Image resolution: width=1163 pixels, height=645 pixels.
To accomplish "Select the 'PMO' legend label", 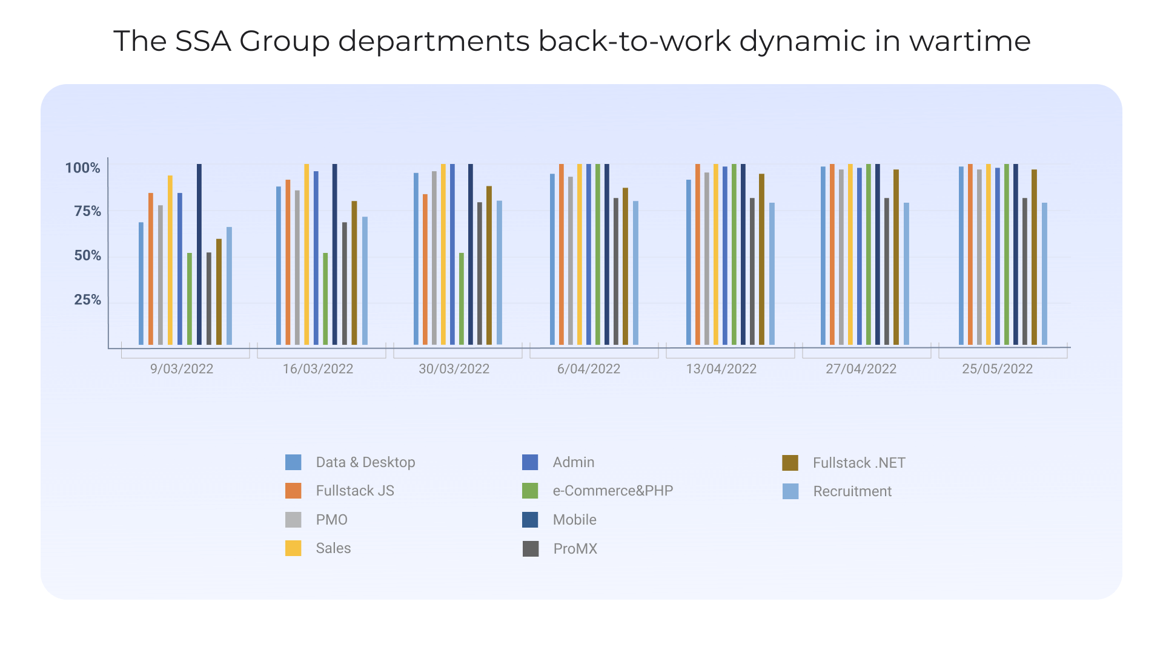I will click(x=331, y=520).
